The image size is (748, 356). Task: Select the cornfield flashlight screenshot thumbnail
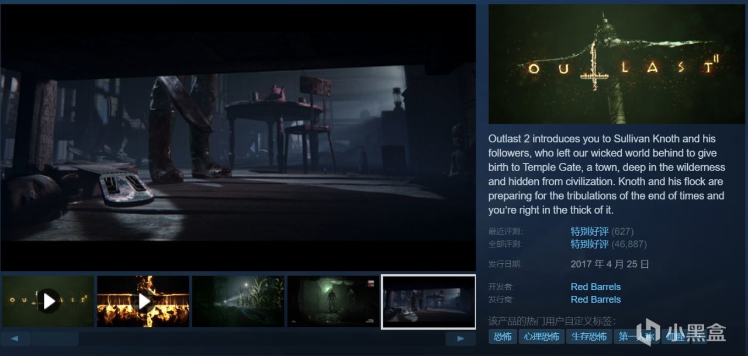(x=238, y=301)
